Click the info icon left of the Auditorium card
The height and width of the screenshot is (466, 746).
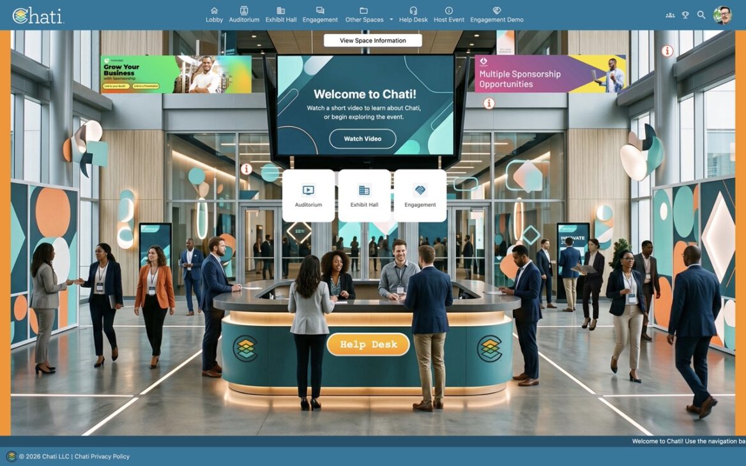tap(247, 169)
